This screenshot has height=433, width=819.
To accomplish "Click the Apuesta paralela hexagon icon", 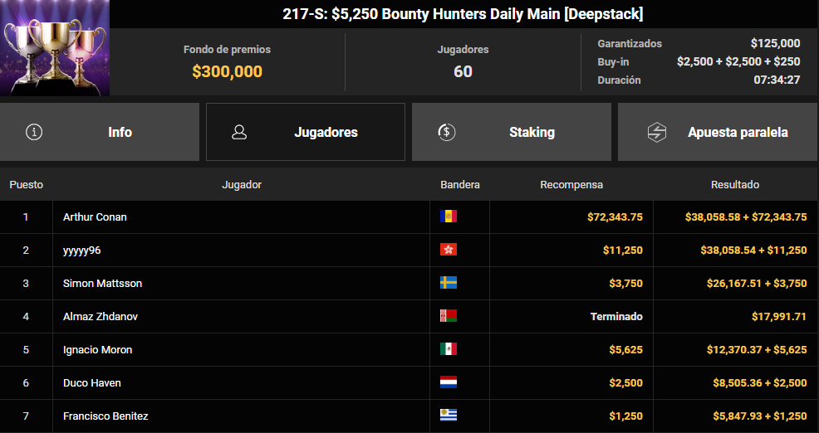I will pos(656,132).
